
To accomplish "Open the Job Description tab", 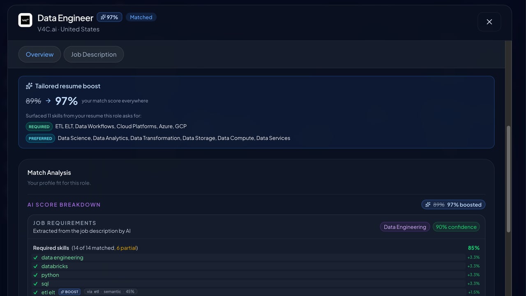I will [94, 54].
